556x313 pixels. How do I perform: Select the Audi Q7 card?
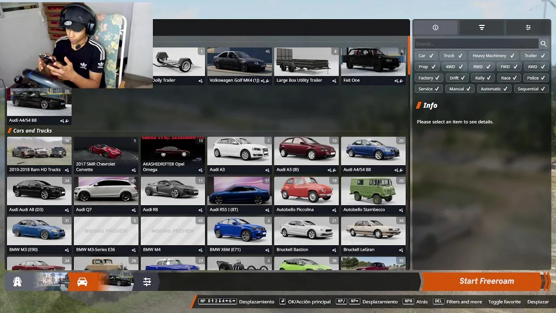[106, 195]
